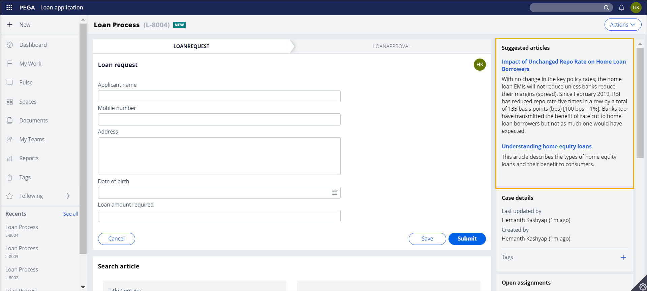Submit the loan request form
Image resolution: width=647 pixels, height=291 pixels.
467,239
